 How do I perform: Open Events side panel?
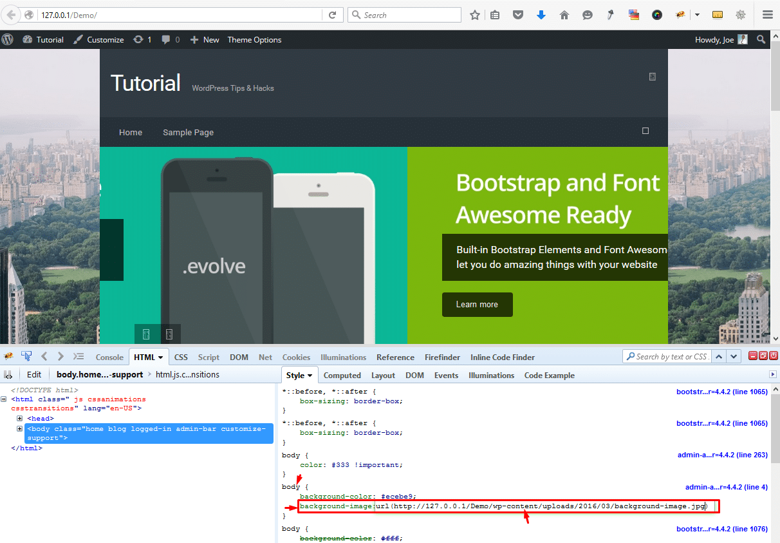[446, 376]
